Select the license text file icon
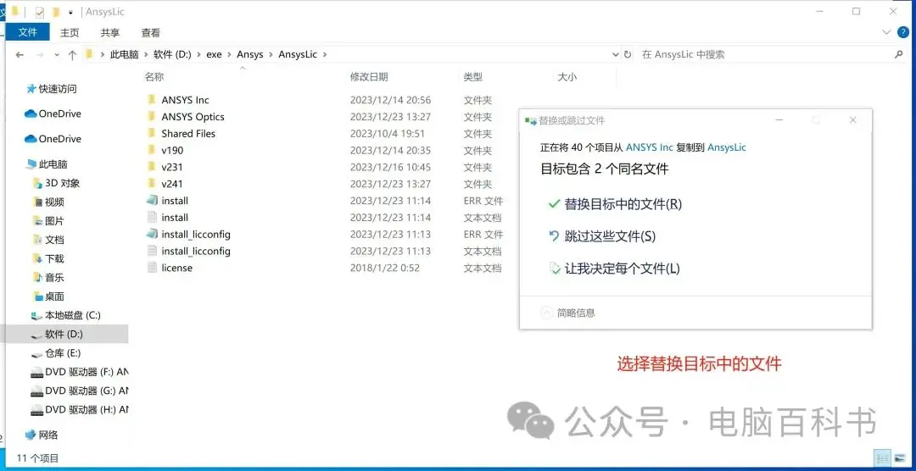 point(152,268)
